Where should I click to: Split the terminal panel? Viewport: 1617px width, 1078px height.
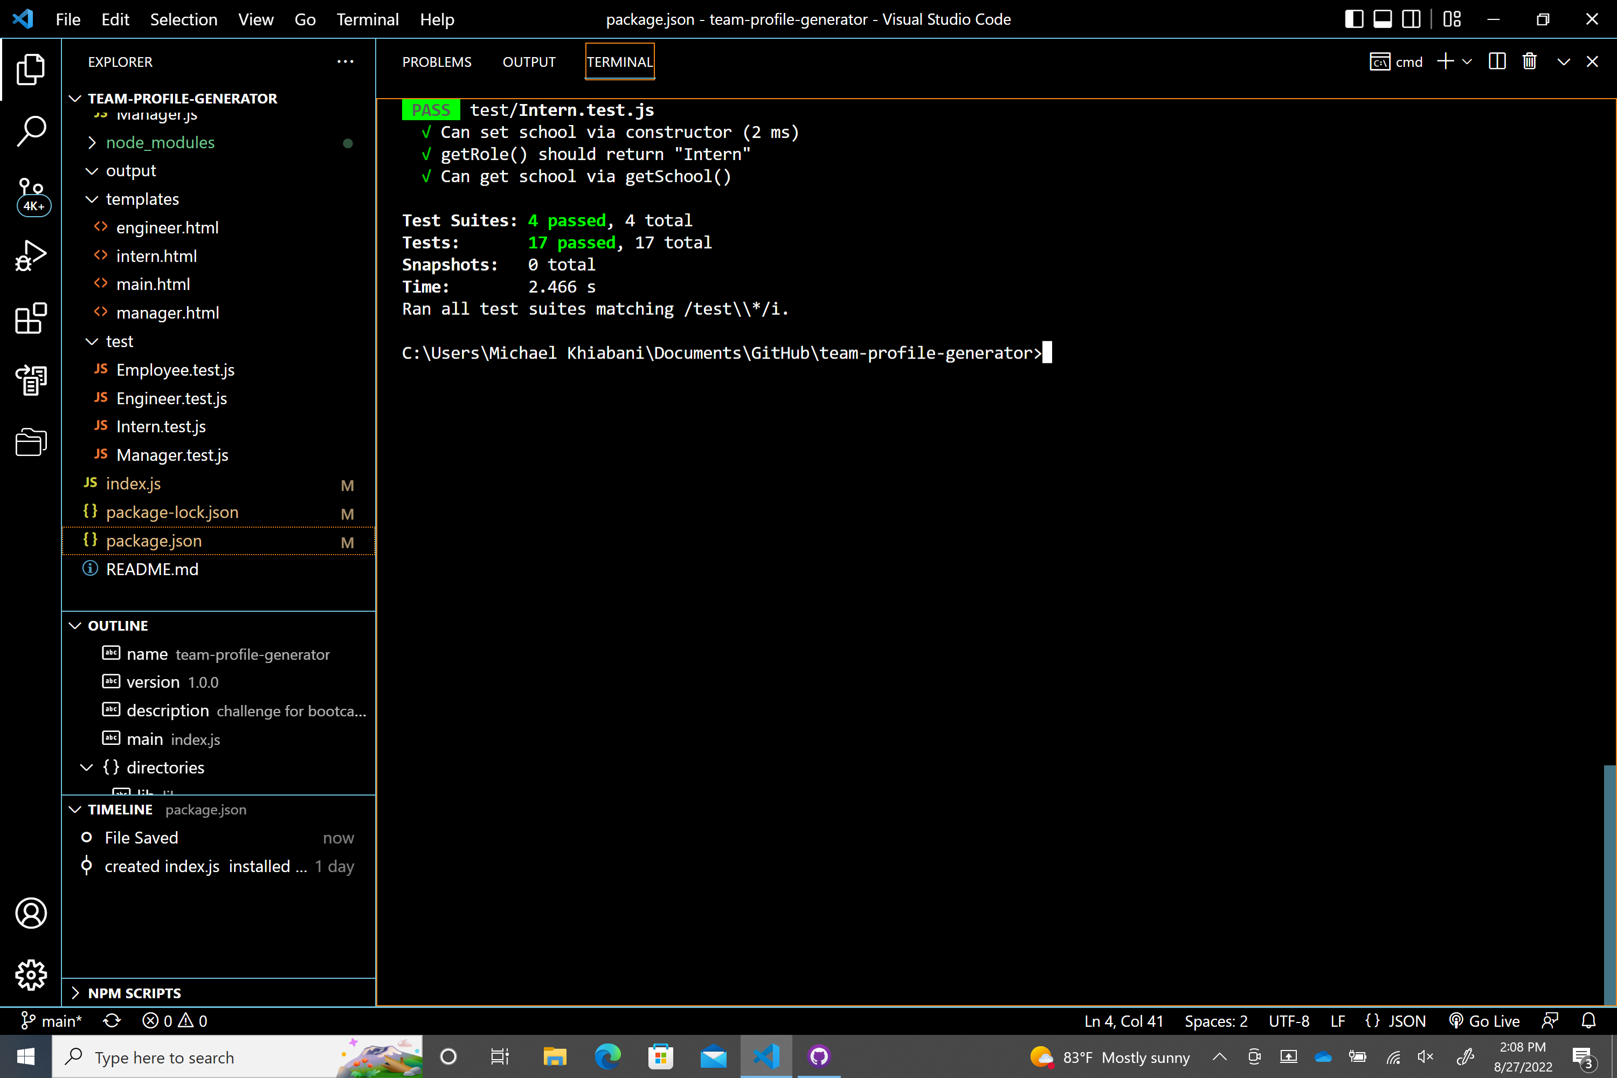[1497, 62]
